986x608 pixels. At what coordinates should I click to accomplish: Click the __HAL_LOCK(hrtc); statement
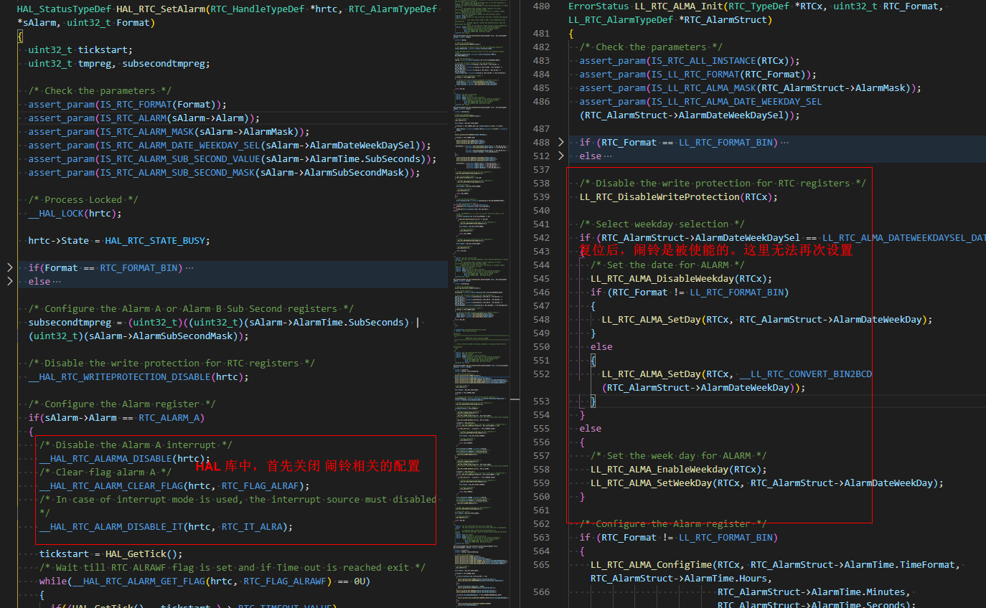tap(75, 214)
